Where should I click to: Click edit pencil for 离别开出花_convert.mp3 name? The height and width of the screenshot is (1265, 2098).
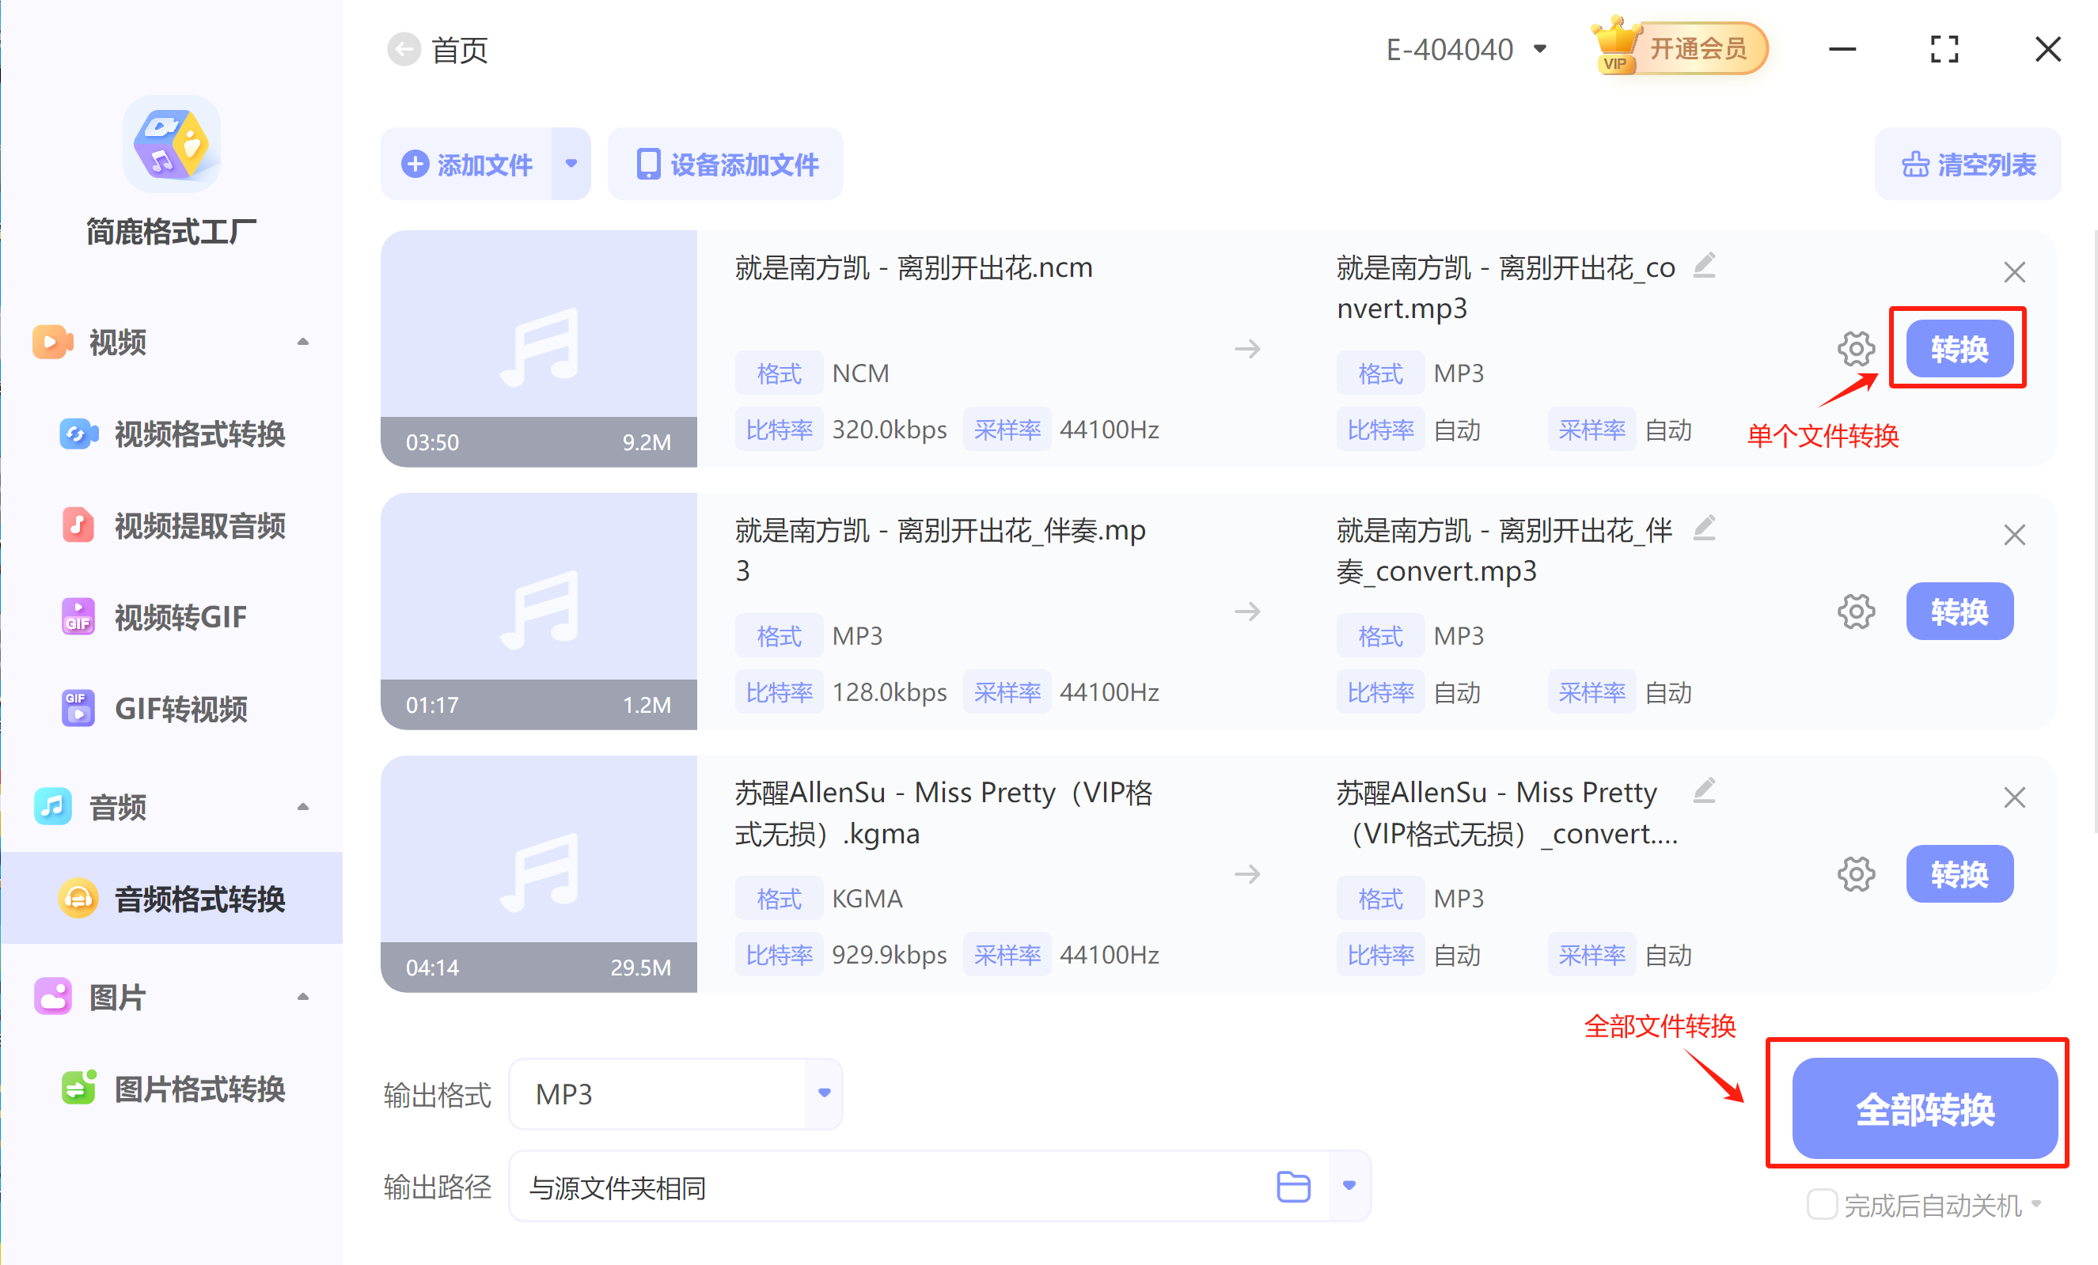[x=1704, y=267]
